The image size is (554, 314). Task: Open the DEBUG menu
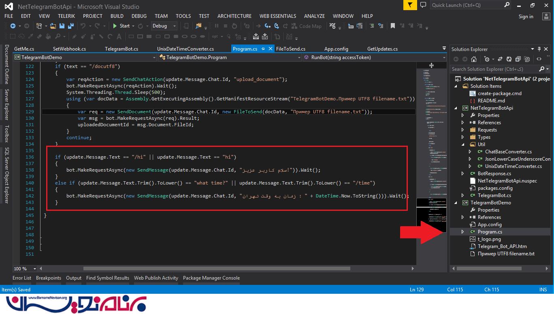(x=139, y=16)
